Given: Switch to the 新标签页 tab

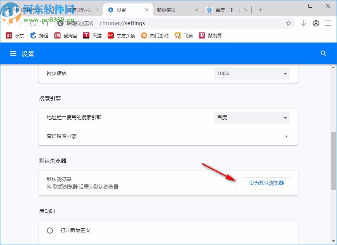Looking at the screenshot, I should (x=166, y=10).
